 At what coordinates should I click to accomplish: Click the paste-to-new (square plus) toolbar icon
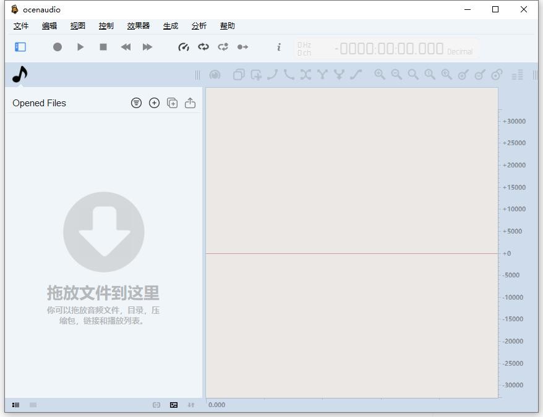[x=256, y=74]
